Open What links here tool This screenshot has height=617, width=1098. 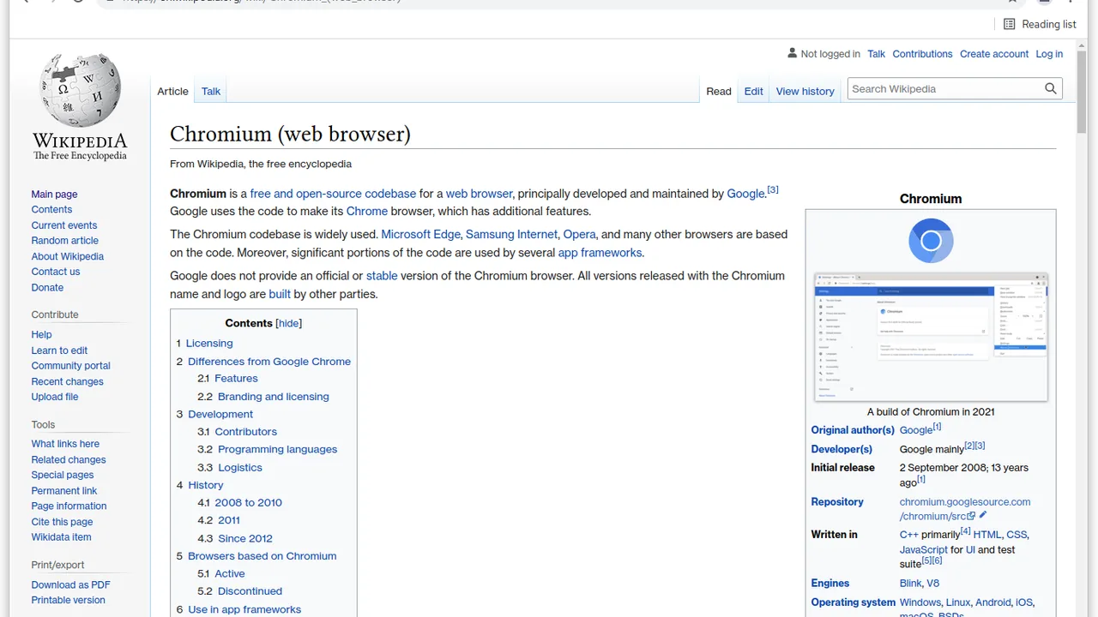(x=65, y=444)
